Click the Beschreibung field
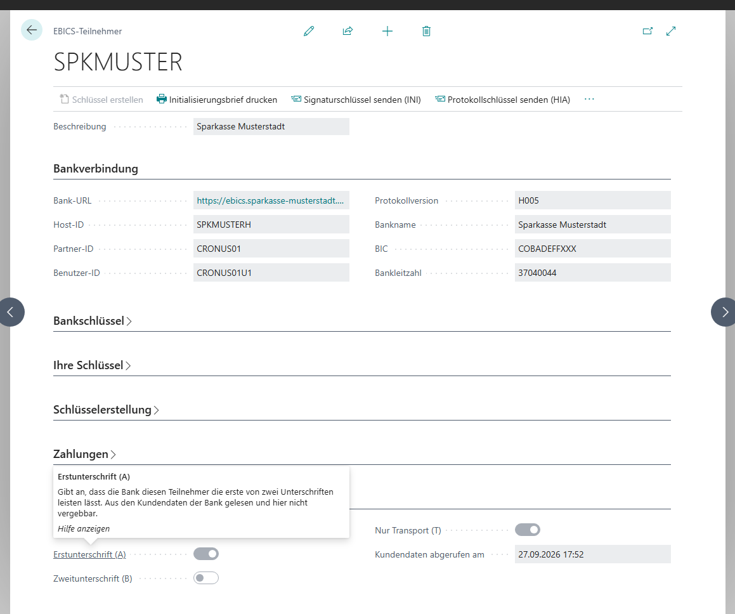The height and width of the screenshot is (614, 735). click(271, 127)
